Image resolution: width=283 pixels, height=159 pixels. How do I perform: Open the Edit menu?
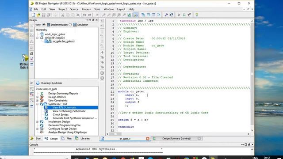[44, 9]
